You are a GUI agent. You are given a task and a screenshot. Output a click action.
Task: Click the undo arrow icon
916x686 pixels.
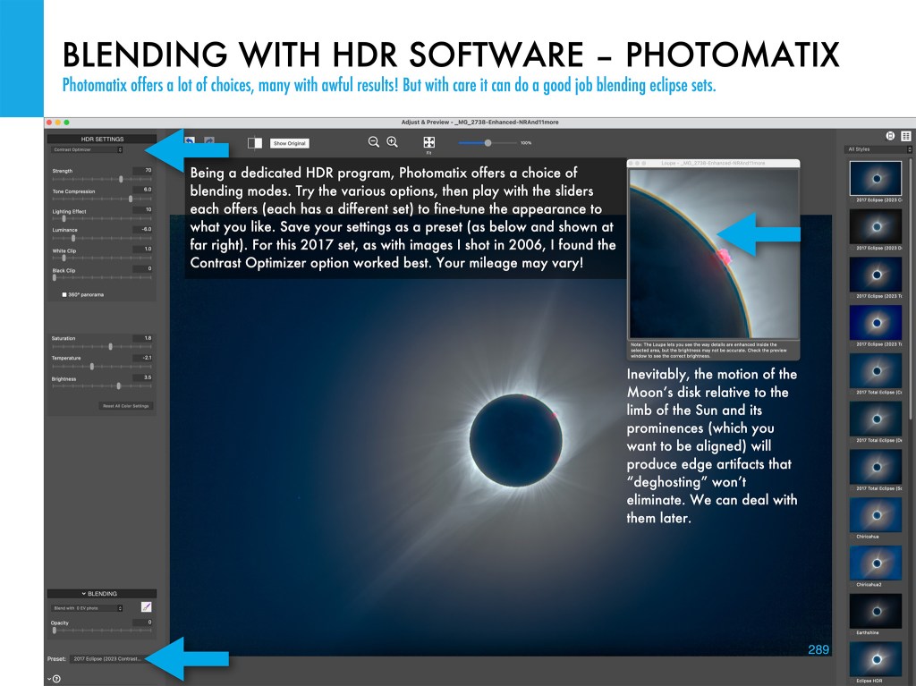190,141
